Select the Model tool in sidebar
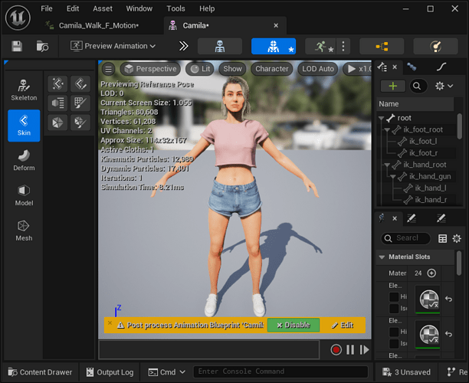 [24, 195]
